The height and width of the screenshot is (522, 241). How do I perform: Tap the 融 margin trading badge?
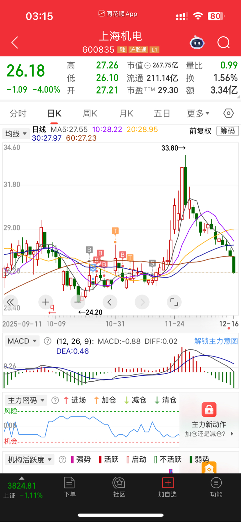(x=122, y=50)
